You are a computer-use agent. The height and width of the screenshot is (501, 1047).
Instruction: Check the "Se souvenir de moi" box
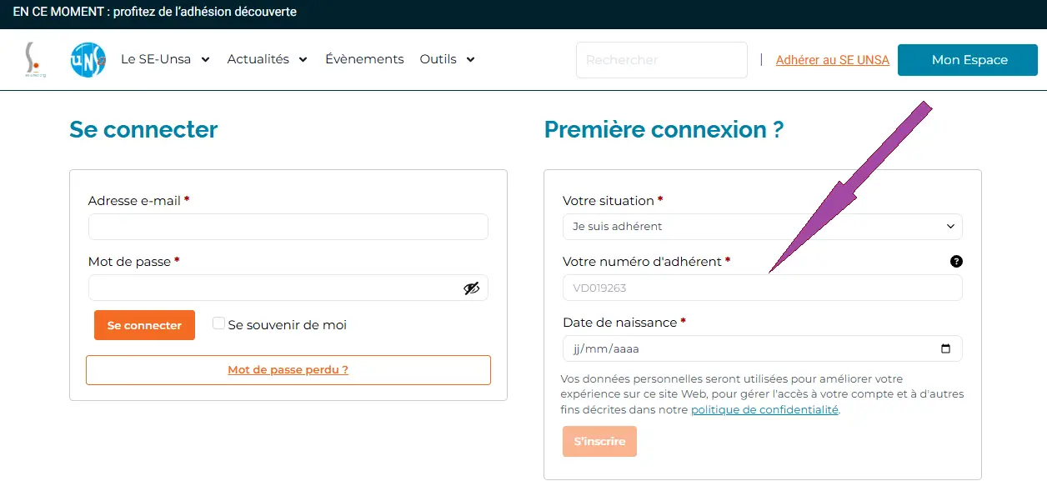pos(218,323)
